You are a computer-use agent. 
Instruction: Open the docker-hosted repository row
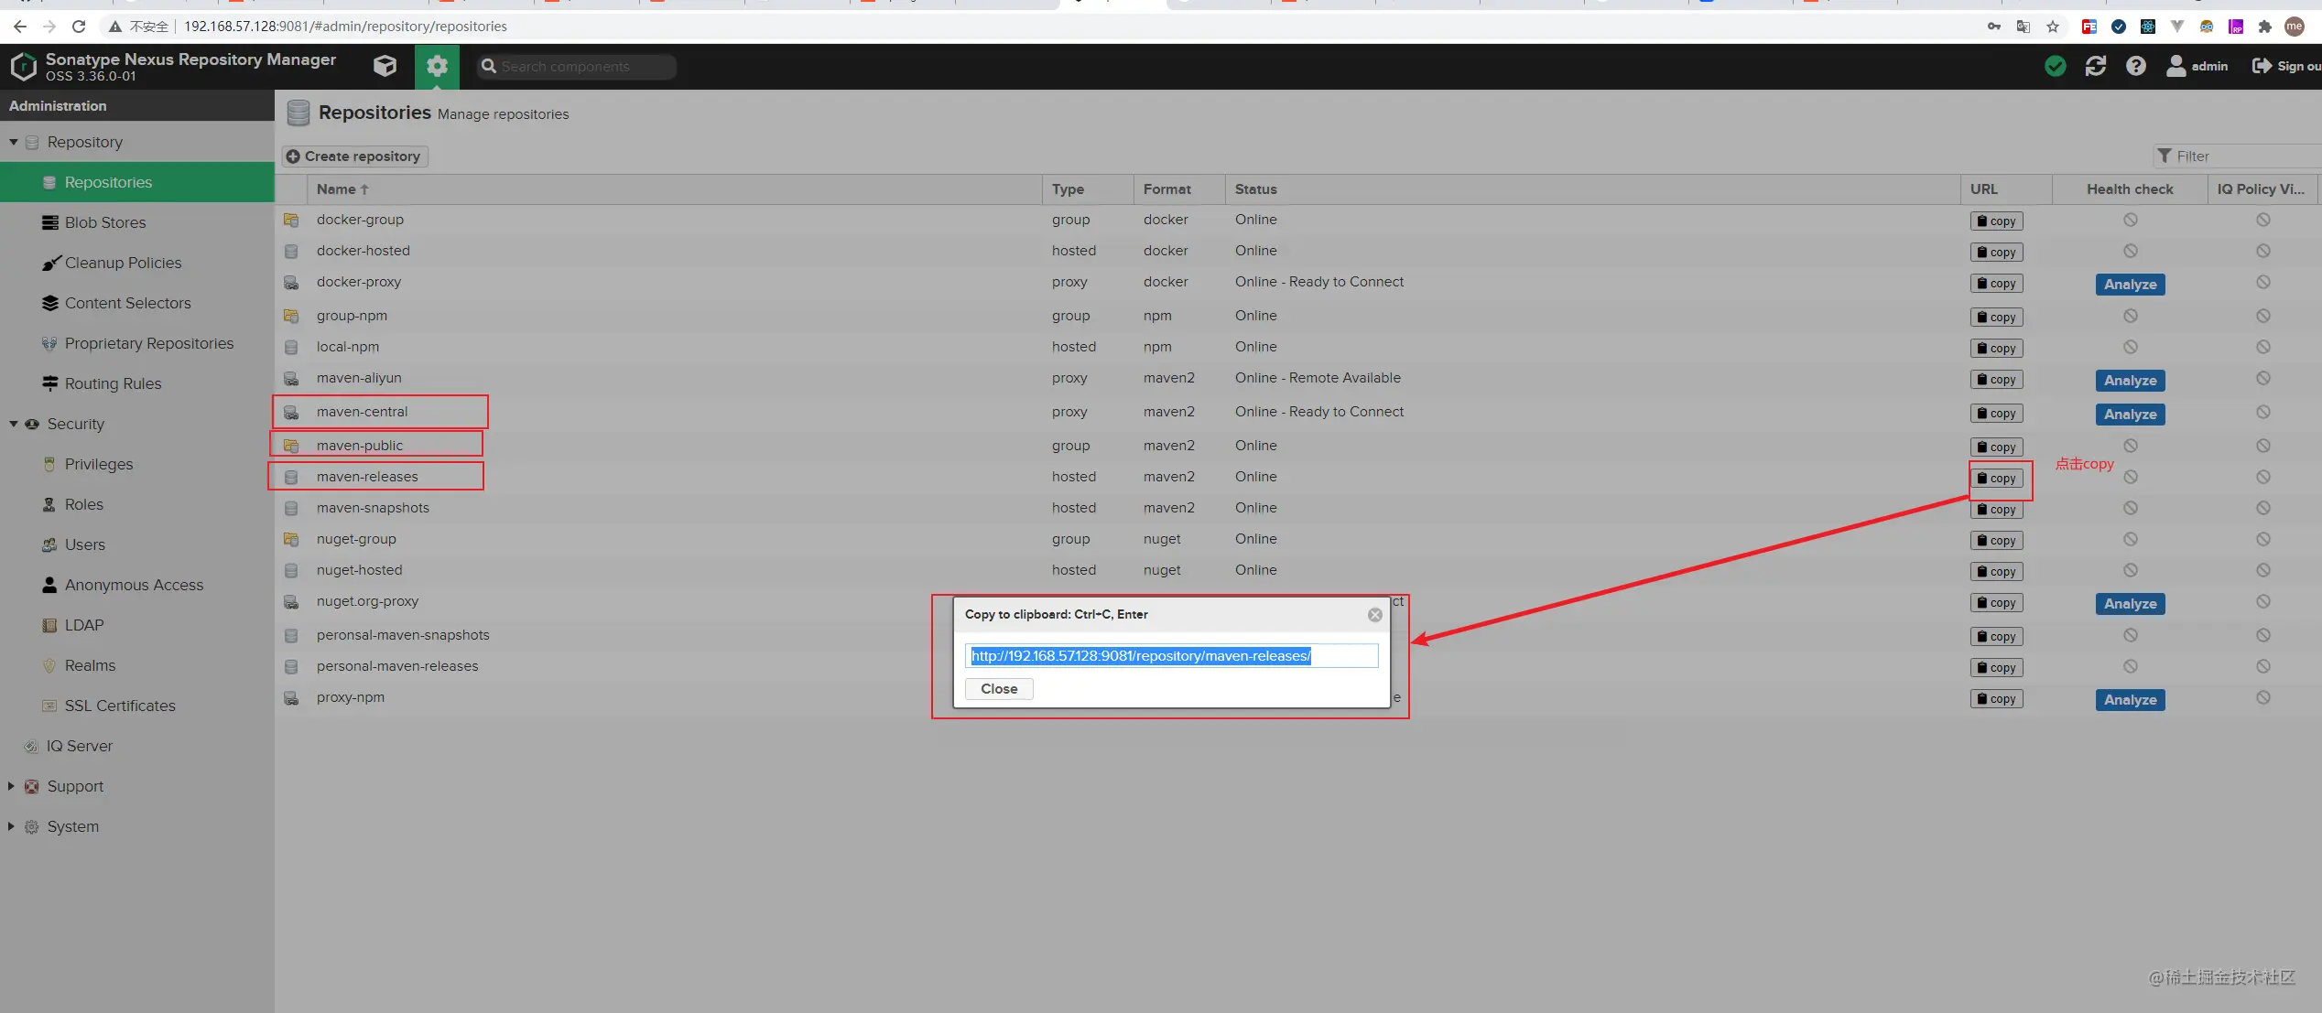pos(1298,251)
